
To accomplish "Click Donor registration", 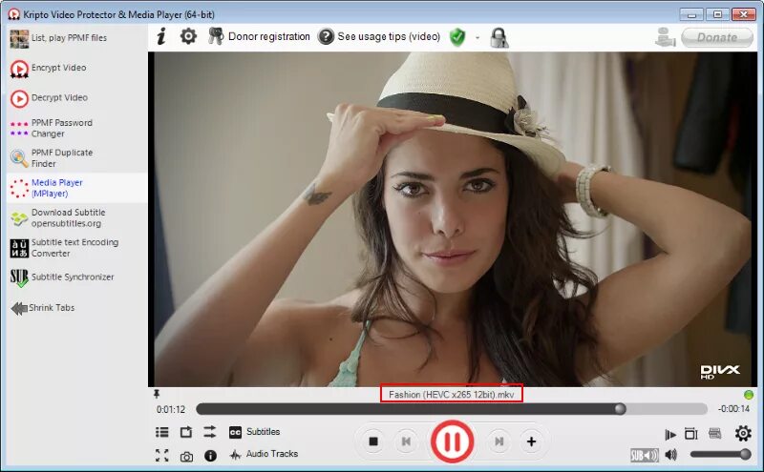I will [259, 36].
